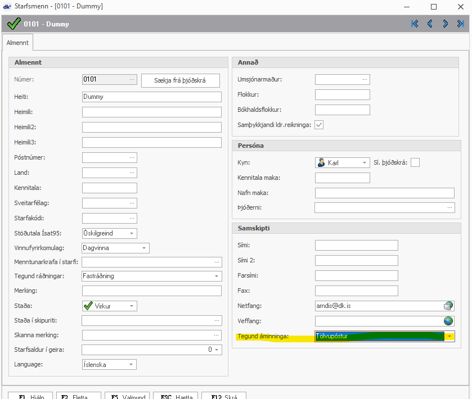Open the Tegund ráðningar dropdown

(x=217, y=276)
